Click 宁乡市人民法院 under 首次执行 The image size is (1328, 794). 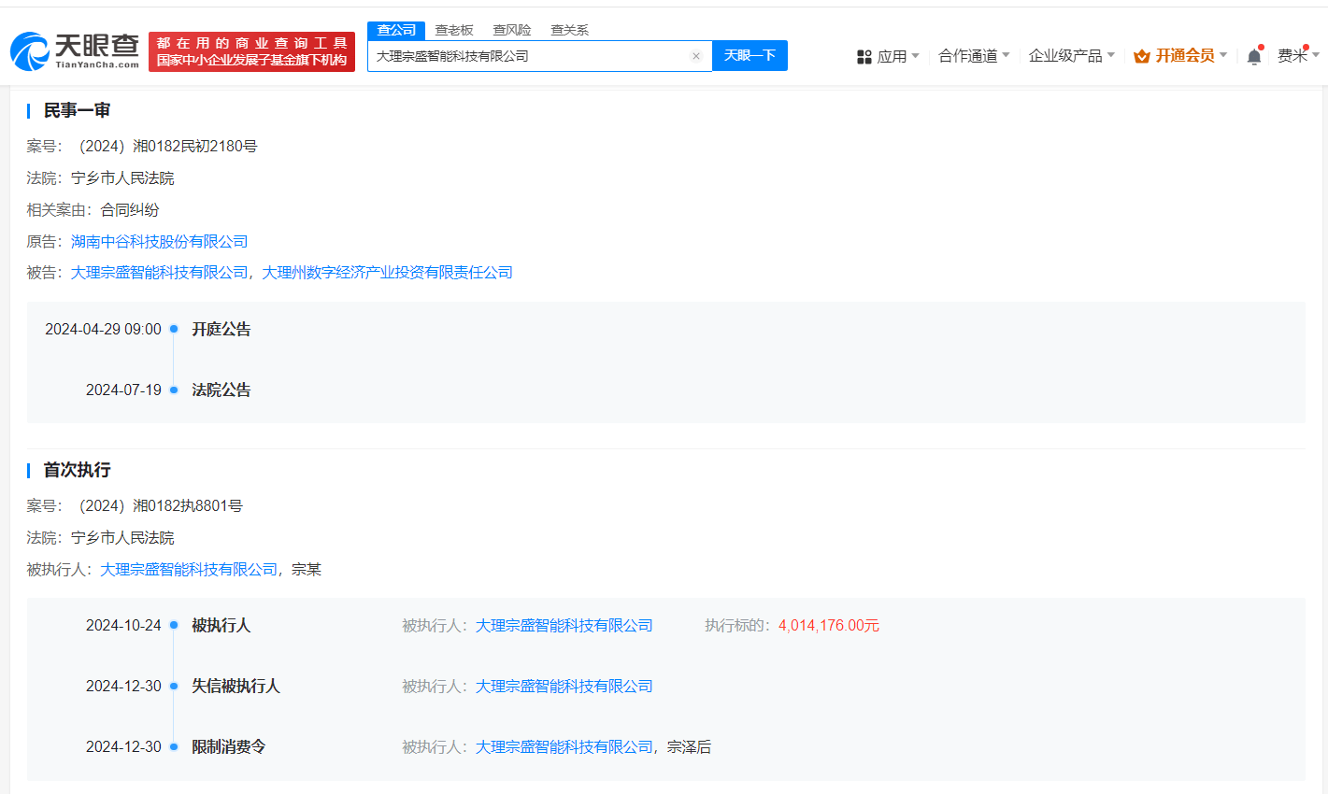click(122, 537)
